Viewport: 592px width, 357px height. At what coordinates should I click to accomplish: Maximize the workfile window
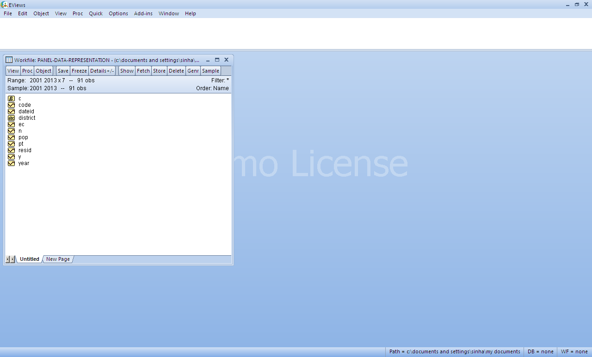[217, 60]
